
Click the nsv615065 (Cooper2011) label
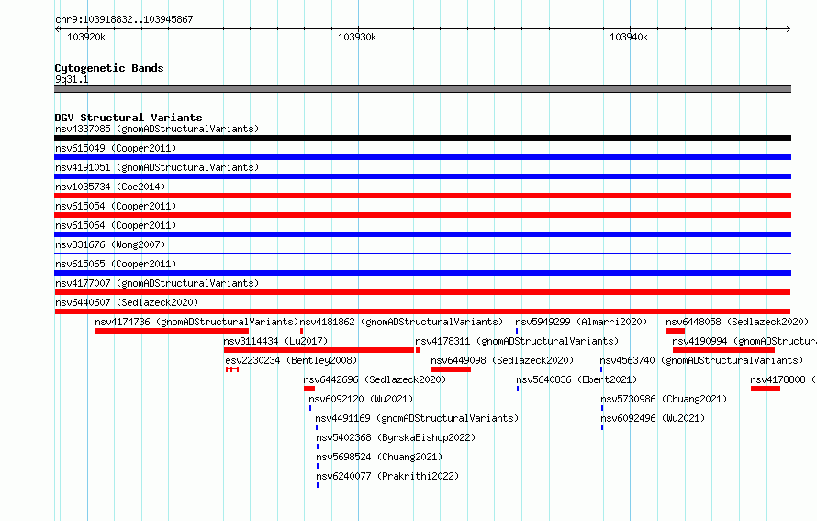[116, 264]
